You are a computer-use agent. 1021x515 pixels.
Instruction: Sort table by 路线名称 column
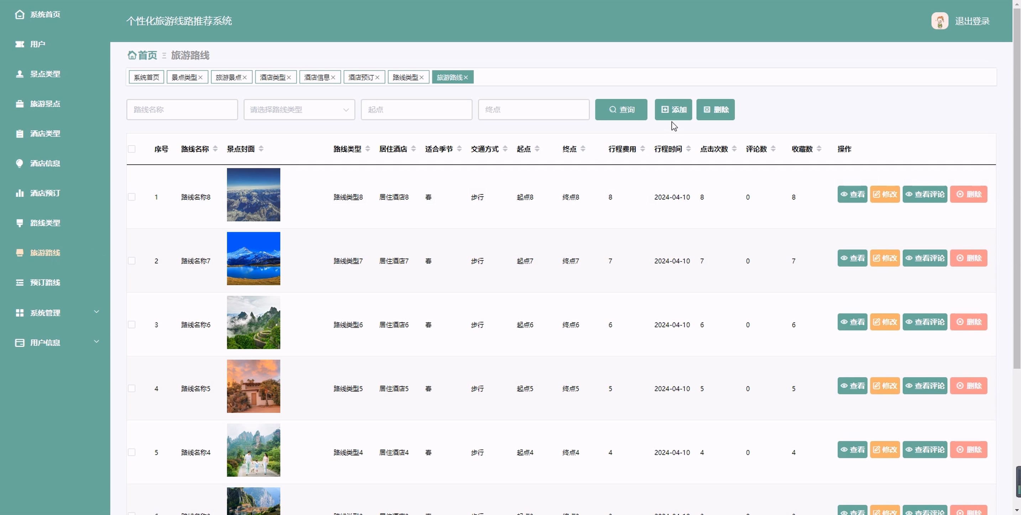point(215,149)
